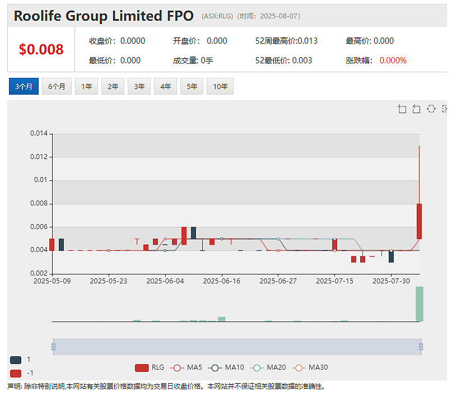Toggle the MA30 legend marker

pos(299,368)
